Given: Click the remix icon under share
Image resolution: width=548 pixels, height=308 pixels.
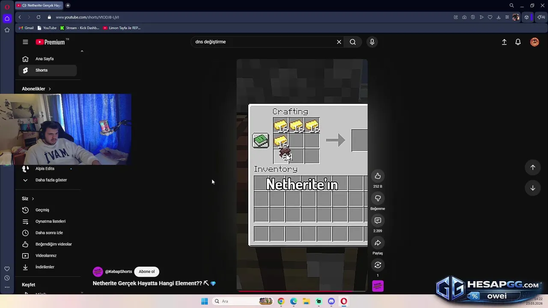Looking at the screenshot, I should point(378,265).
